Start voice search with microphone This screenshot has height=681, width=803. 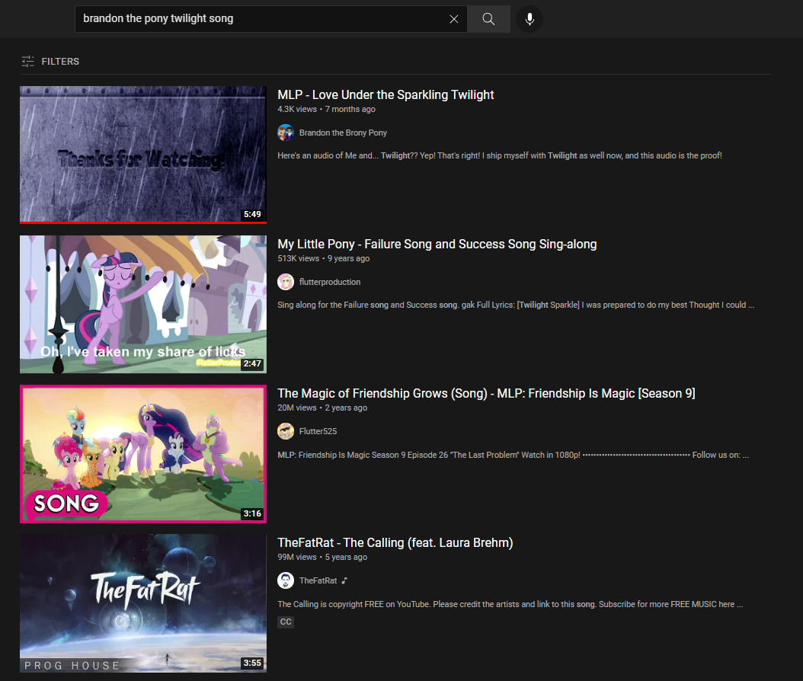(x=529, y=19)
